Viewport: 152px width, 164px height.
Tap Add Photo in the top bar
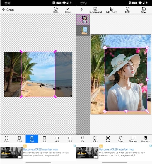point(111,10)
